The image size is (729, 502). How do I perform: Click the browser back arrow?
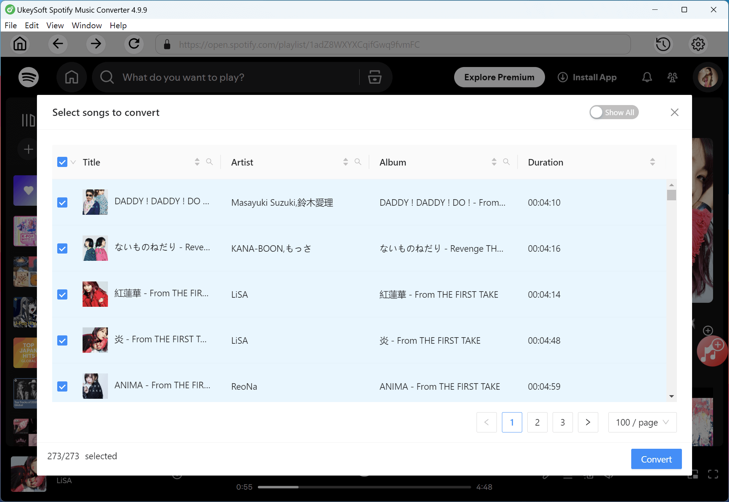[x=58, y=44]
